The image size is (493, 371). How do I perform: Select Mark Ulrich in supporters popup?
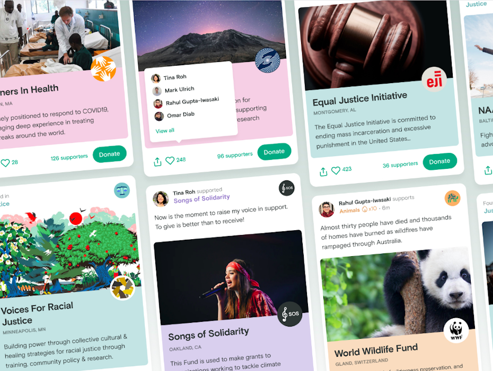coord(173,90)
